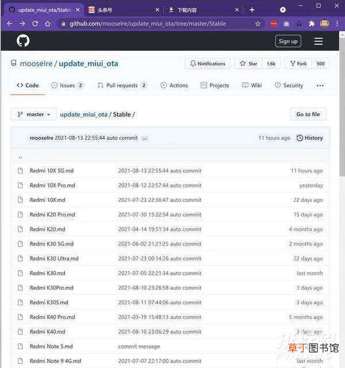
Task: Open the commit History link
Action: click(310, 138)
